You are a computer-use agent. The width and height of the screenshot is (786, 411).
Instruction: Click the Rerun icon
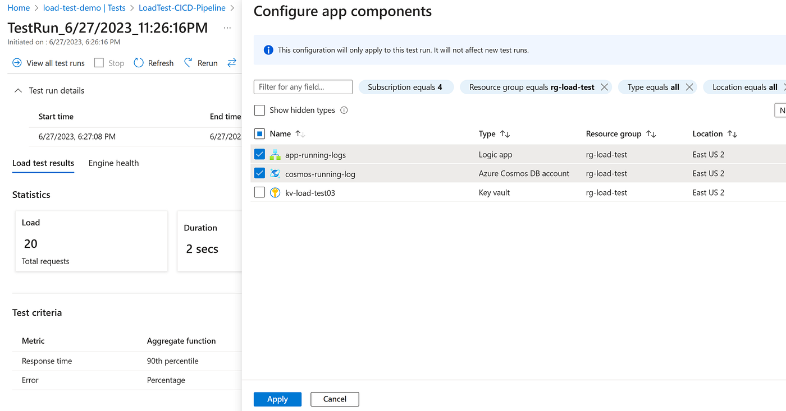tap(189, 63)
